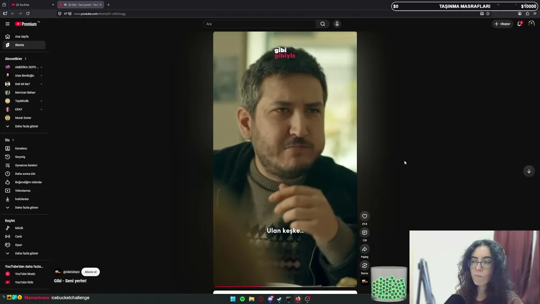Open Daha sonra izle list
Screen dimensions: 540x304
tap(24, 174)
